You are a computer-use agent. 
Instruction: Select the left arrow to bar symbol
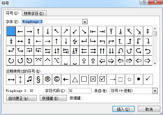93,31
